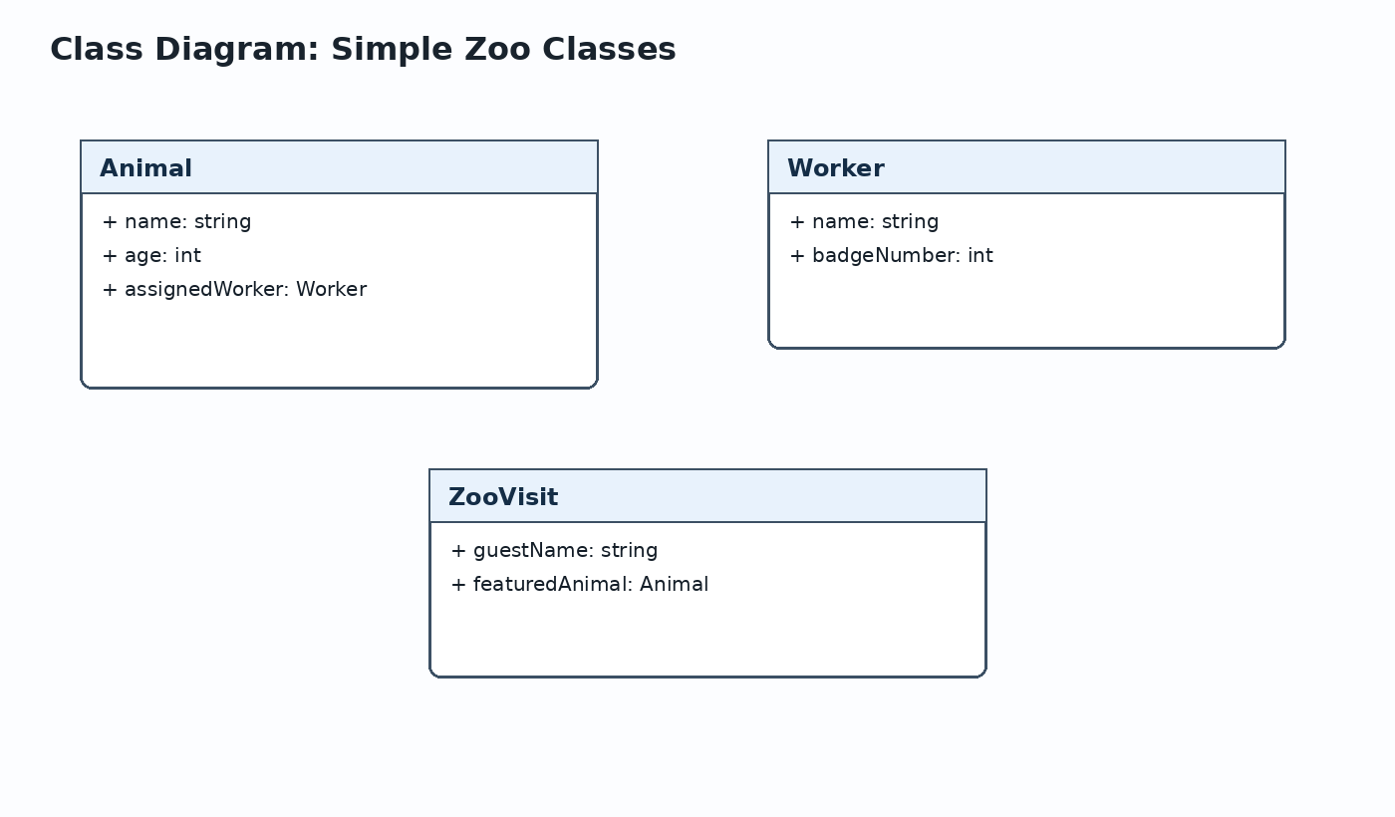
Task: Select the assignedWorker: Worker attribute
Action: [234, 290]
